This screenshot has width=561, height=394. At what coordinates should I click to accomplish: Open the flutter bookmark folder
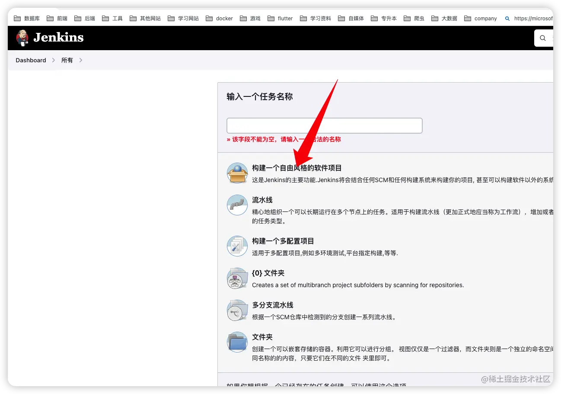pyautogui.click(x=280, y=19)
